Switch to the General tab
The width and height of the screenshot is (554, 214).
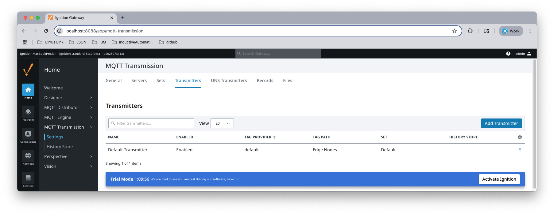(x=114, y=81)
